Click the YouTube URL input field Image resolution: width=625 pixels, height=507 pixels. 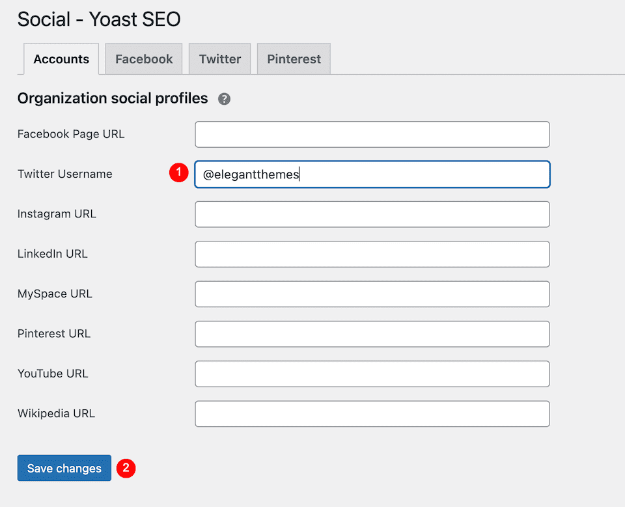(372, 374)
